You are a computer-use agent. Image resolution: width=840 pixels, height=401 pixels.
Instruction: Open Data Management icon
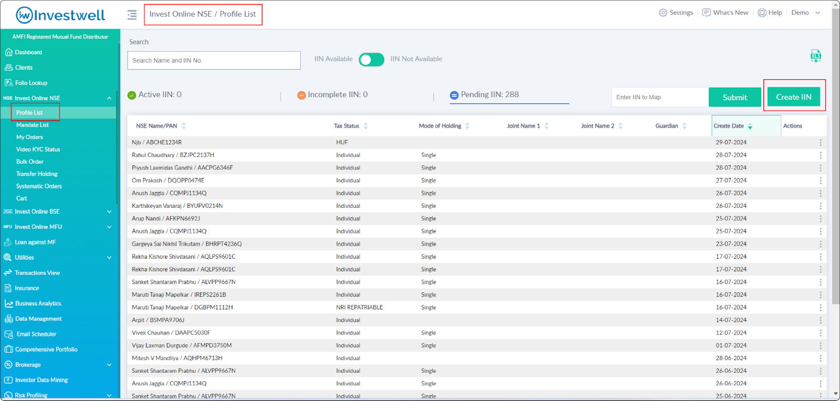click(8, 319)
